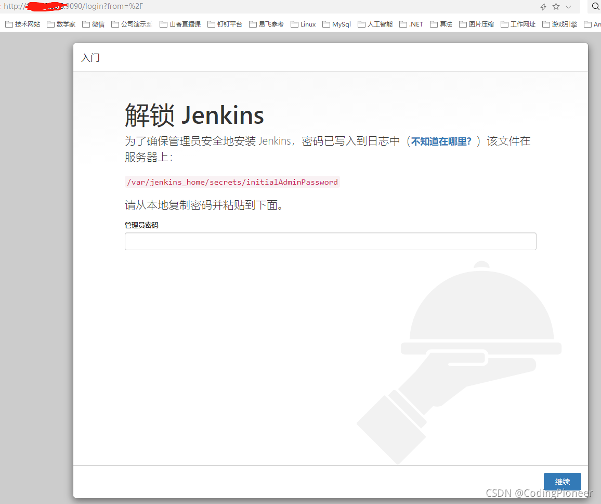The image size is (601, 504).
Task: Open the 微信 bookmark folder
Action: 93,24
